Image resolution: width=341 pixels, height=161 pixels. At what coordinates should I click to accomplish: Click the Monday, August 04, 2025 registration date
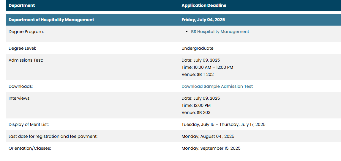(208, 136)
